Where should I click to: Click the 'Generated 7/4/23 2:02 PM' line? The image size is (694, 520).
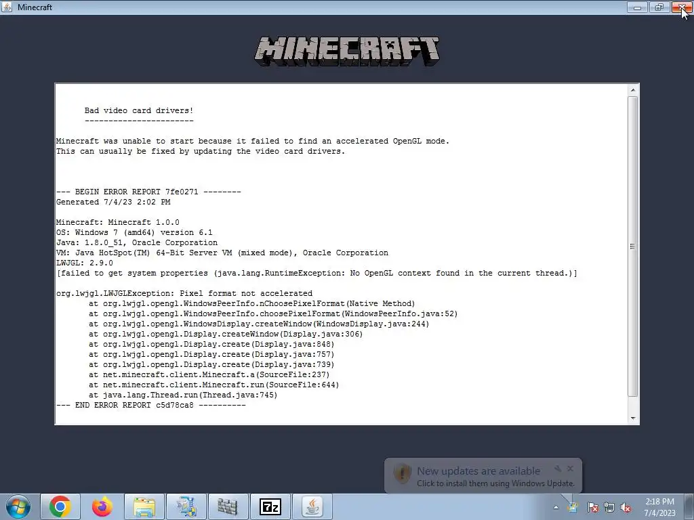pos(113,202)
